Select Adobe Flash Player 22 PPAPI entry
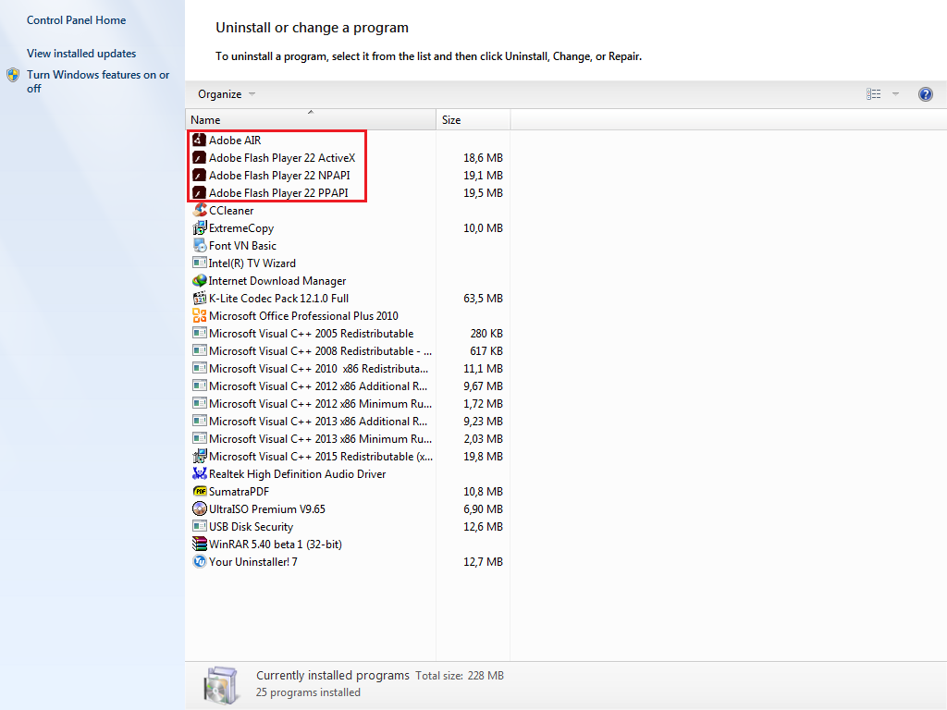Image resolution: width=947 pixels, height=710 pixels. (x=278, y=192)
